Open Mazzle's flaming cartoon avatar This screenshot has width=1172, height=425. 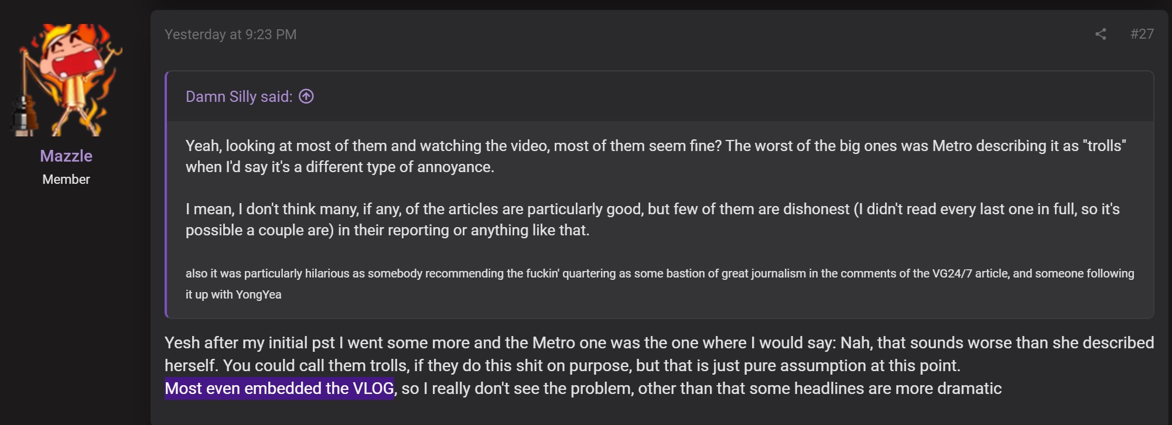coord(66,80)
